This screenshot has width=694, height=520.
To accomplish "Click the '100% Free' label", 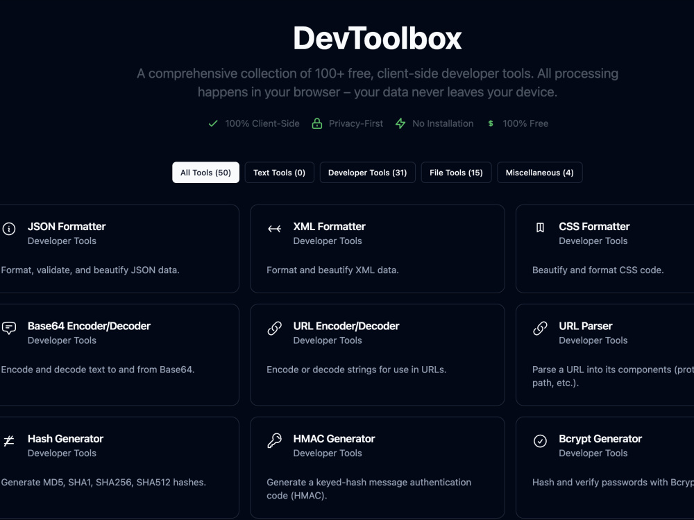I will [x=525, y=123].
